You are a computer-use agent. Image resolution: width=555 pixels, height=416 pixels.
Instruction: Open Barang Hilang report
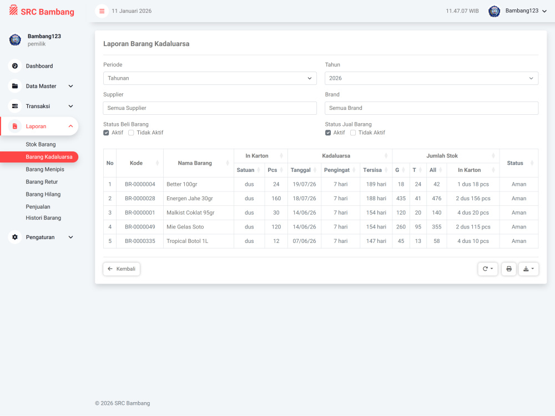pos(43,194)
